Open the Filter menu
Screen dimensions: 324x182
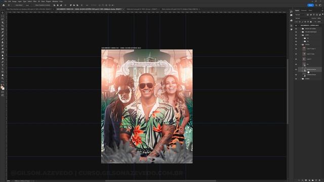tap(35, 1)
